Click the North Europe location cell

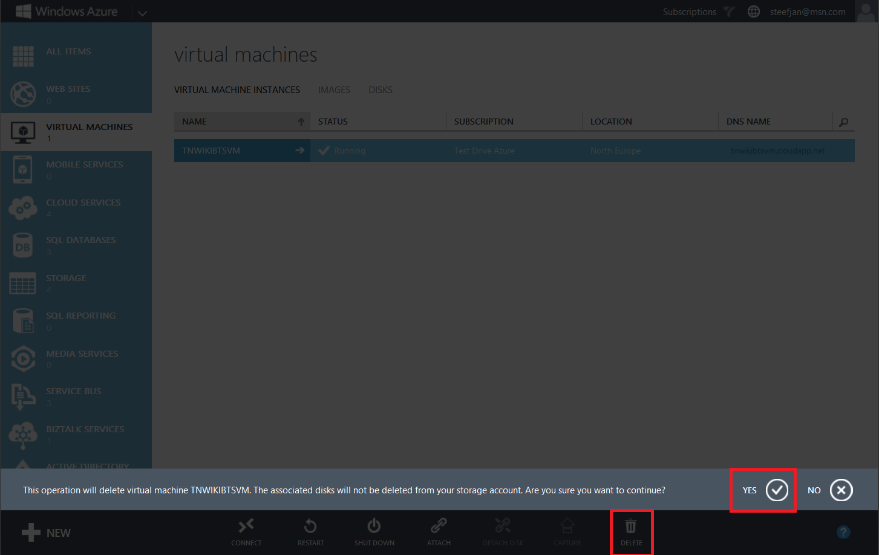pos(615,151)
